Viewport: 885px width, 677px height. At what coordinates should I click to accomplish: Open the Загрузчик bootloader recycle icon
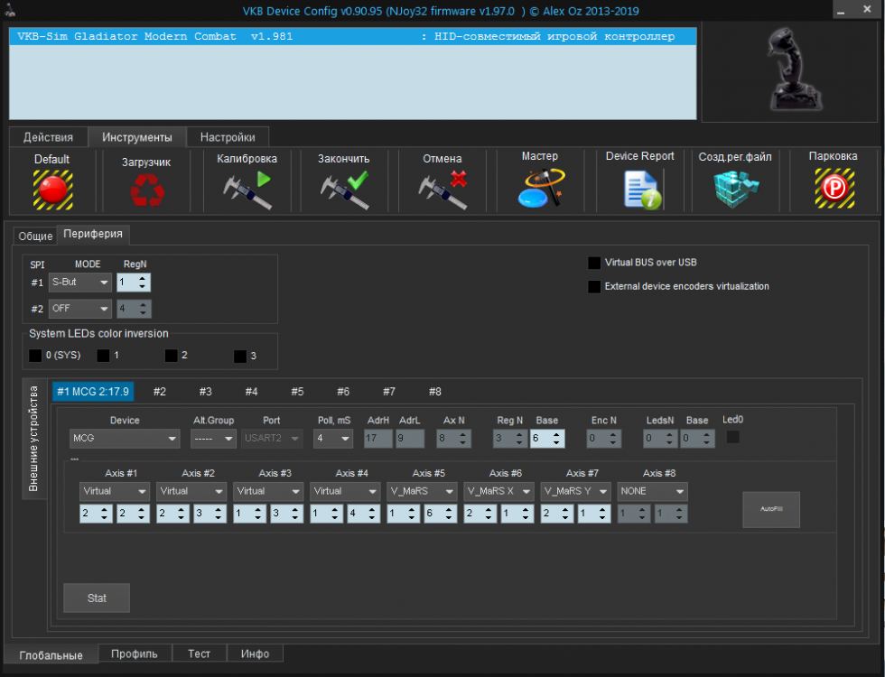point(145,190)
